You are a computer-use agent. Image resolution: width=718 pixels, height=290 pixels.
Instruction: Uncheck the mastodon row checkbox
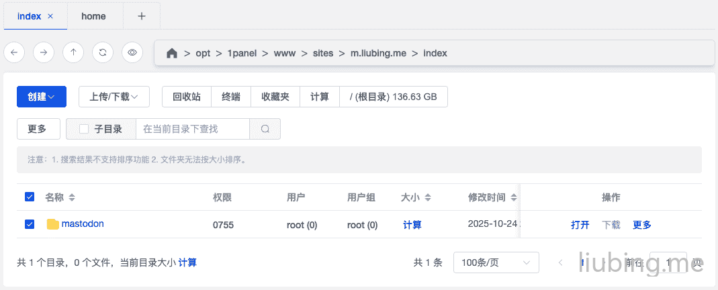[x=30, y=224]
